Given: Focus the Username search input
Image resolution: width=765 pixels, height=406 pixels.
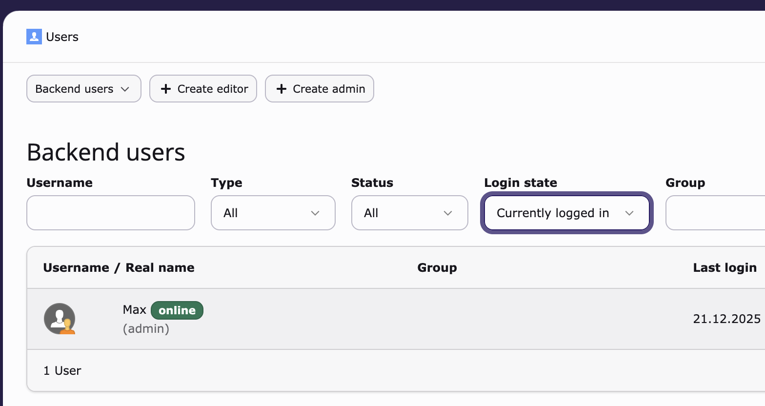Looking at the screenshot, I should 111,213.
